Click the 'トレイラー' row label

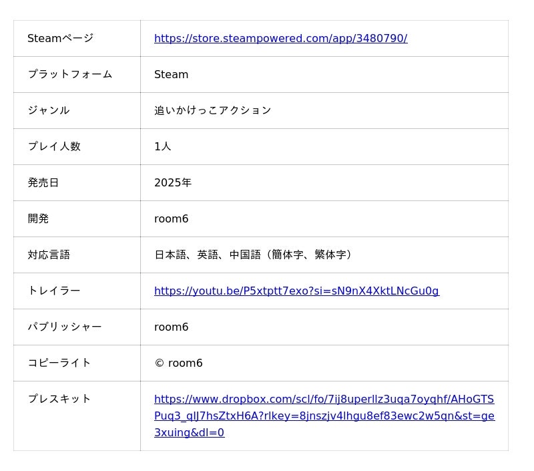coord(53,291)
